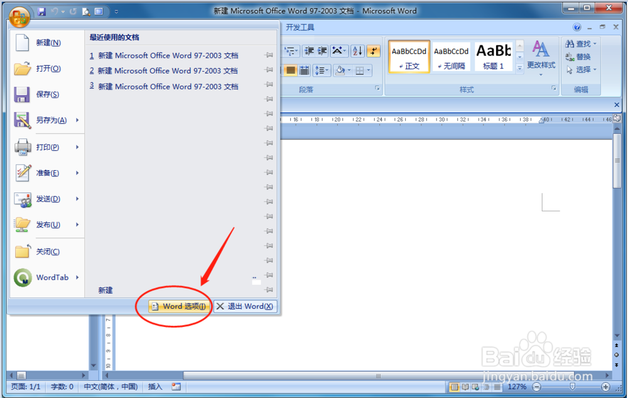Click the Exit Word (退出 Word) button

tap(245, 306)
